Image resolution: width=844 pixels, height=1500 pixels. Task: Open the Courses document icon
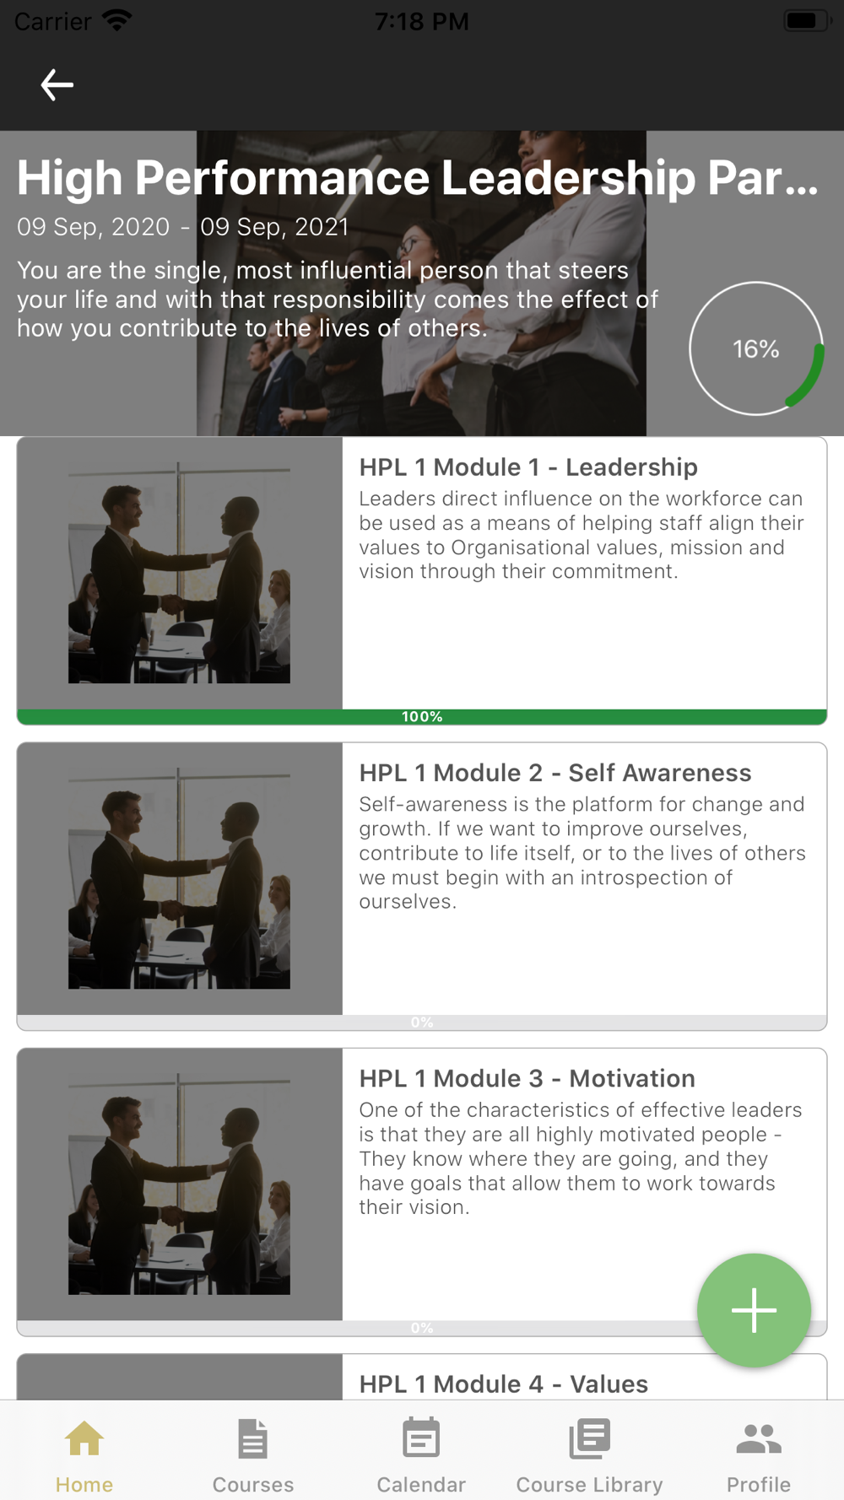(252, 1438)
